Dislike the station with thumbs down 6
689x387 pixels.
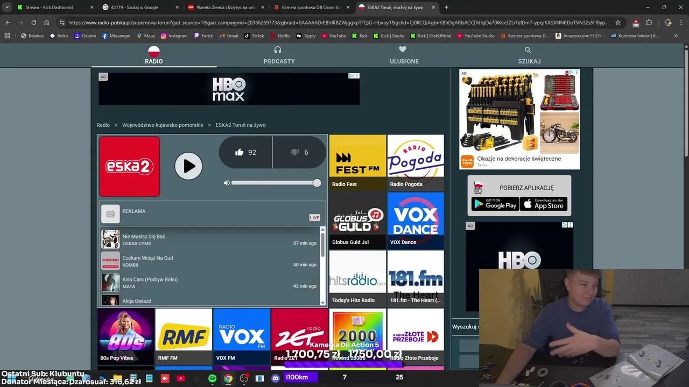click(x=299, y=152)
